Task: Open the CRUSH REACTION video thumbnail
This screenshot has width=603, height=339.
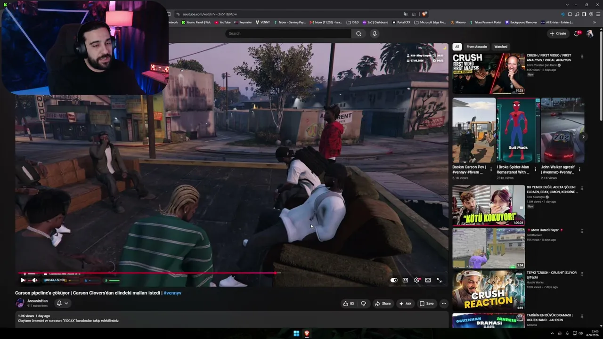Action: point(489,291)
